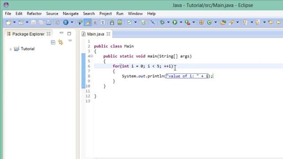Open the Refactor menu
This screenshot has width=283, height=159.
point(34,14)
